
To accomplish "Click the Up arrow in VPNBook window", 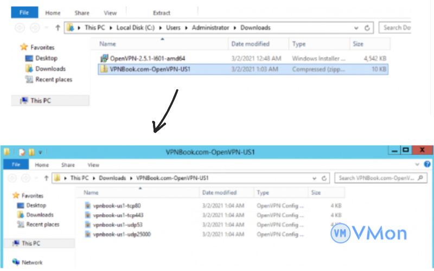I will tap(46, 178).
